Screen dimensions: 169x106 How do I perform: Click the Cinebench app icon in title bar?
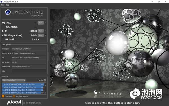[x=1, y=2]
